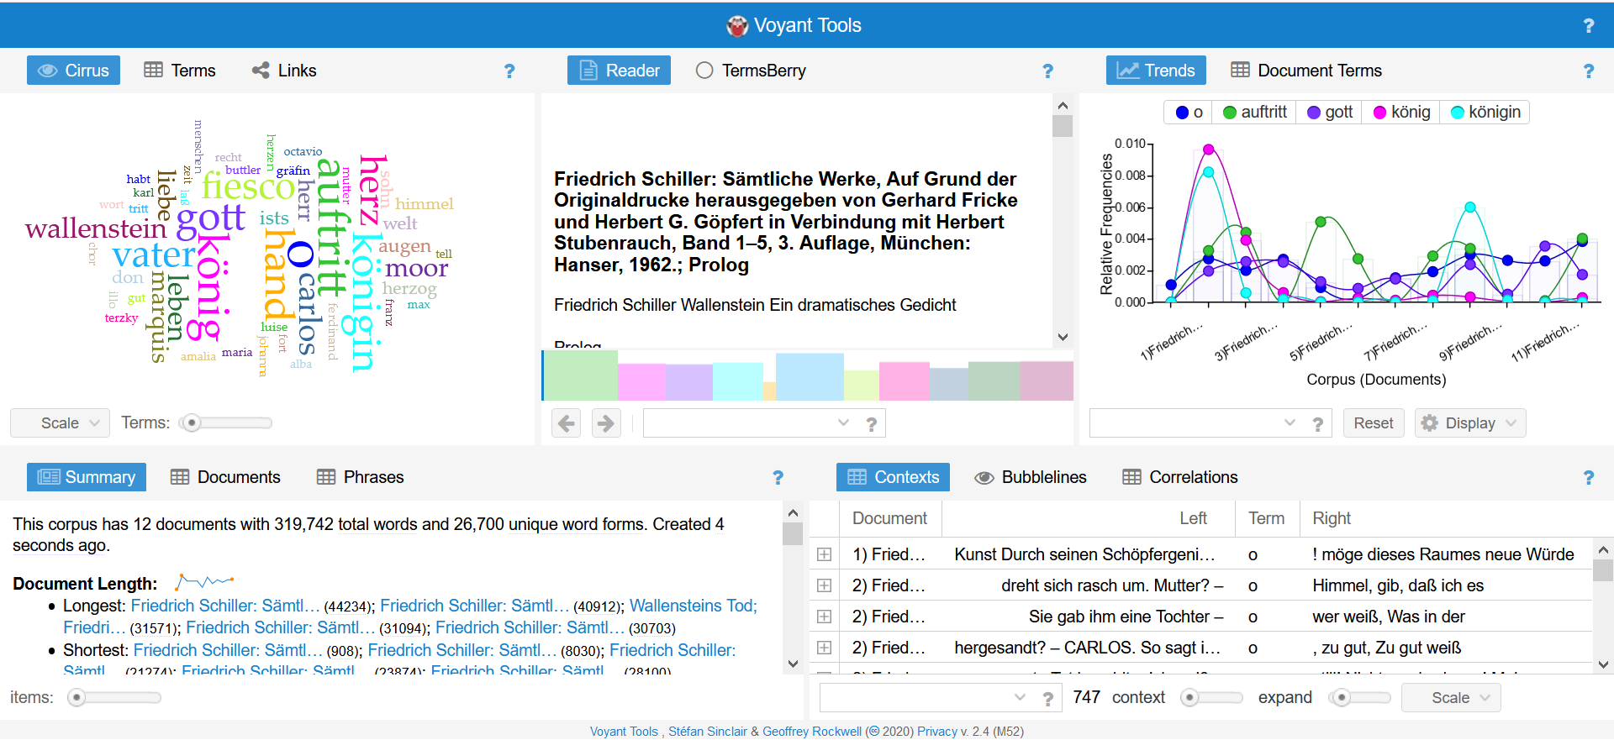
Task: Click the Voyant Tools owl logo
Action: click(736, 26)
